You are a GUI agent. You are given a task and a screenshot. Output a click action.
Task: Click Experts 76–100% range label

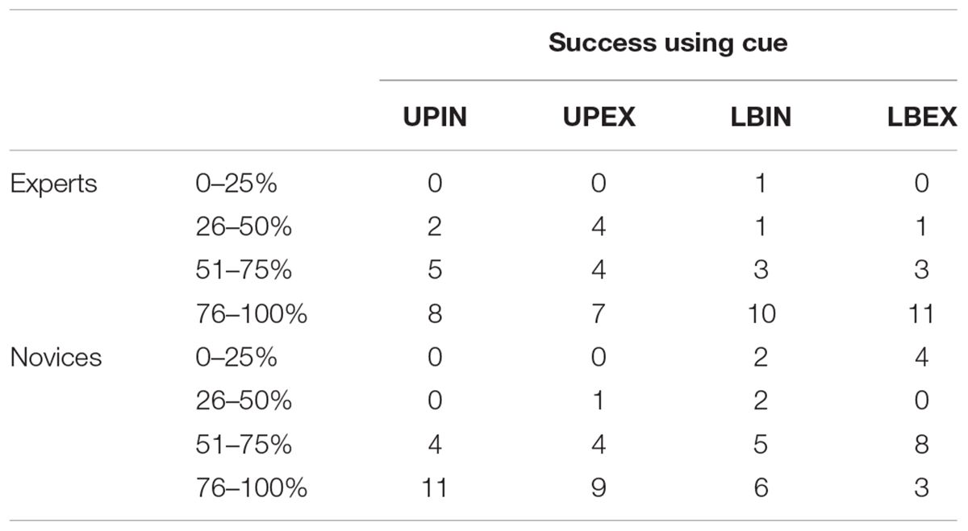[251, 314]
